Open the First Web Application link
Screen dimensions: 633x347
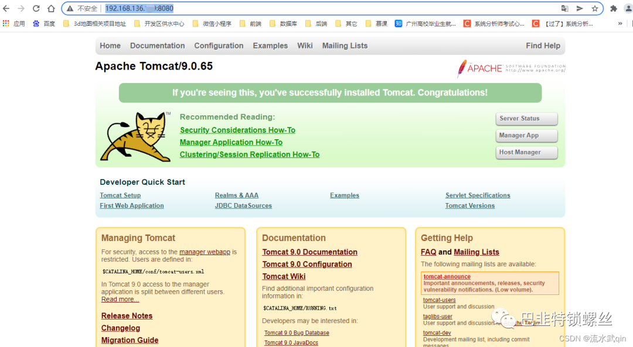(x=132, y=205)
